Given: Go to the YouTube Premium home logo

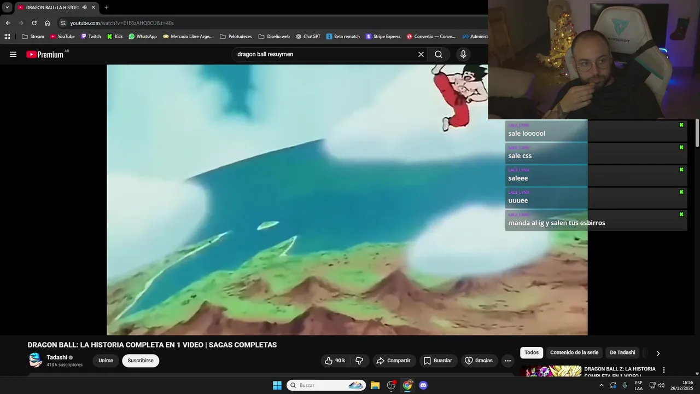Looking at the screenshot, I should (45, 54).
